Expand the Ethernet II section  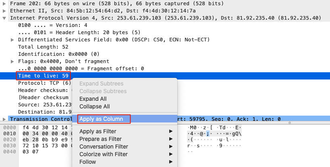pos(4,11)
